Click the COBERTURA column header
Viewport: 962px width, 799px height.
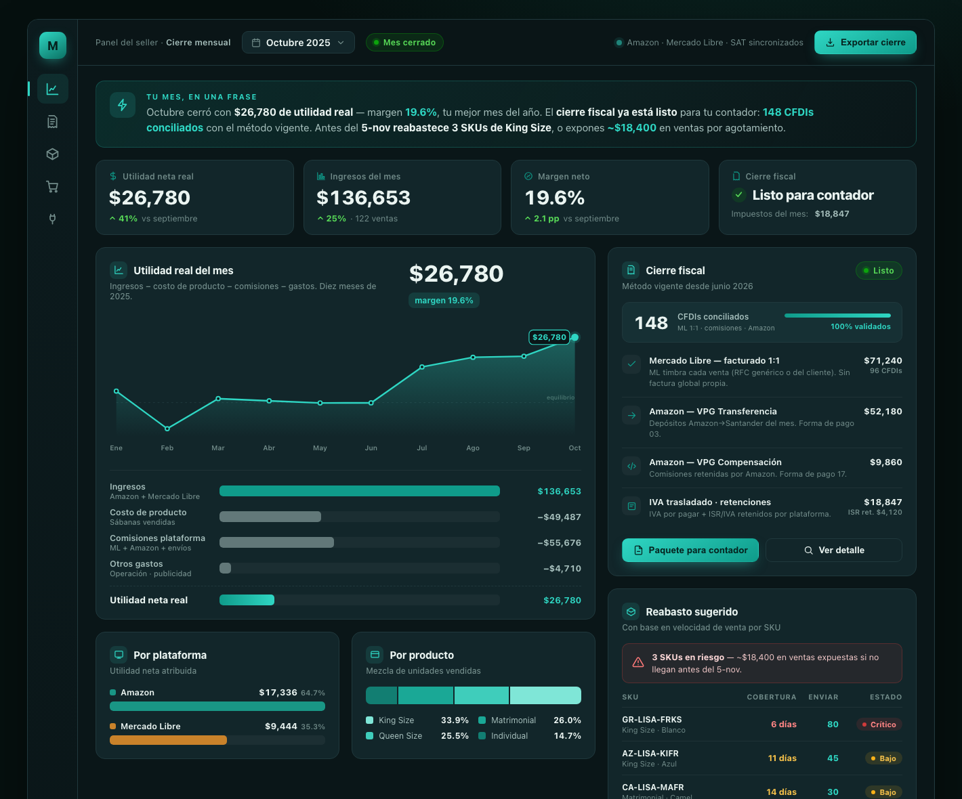pos(772,697)
